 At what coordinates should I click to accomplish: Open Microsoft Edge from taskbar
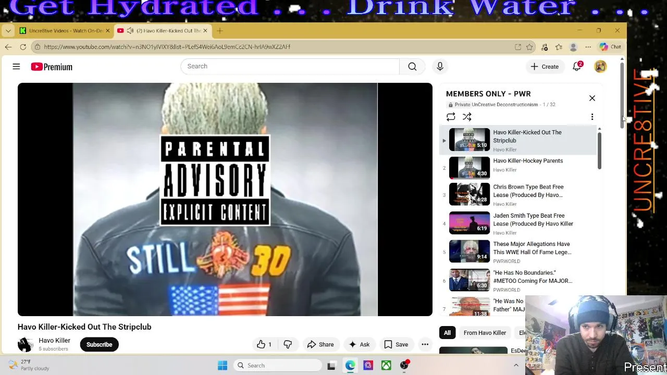click(x=350, y=366)
